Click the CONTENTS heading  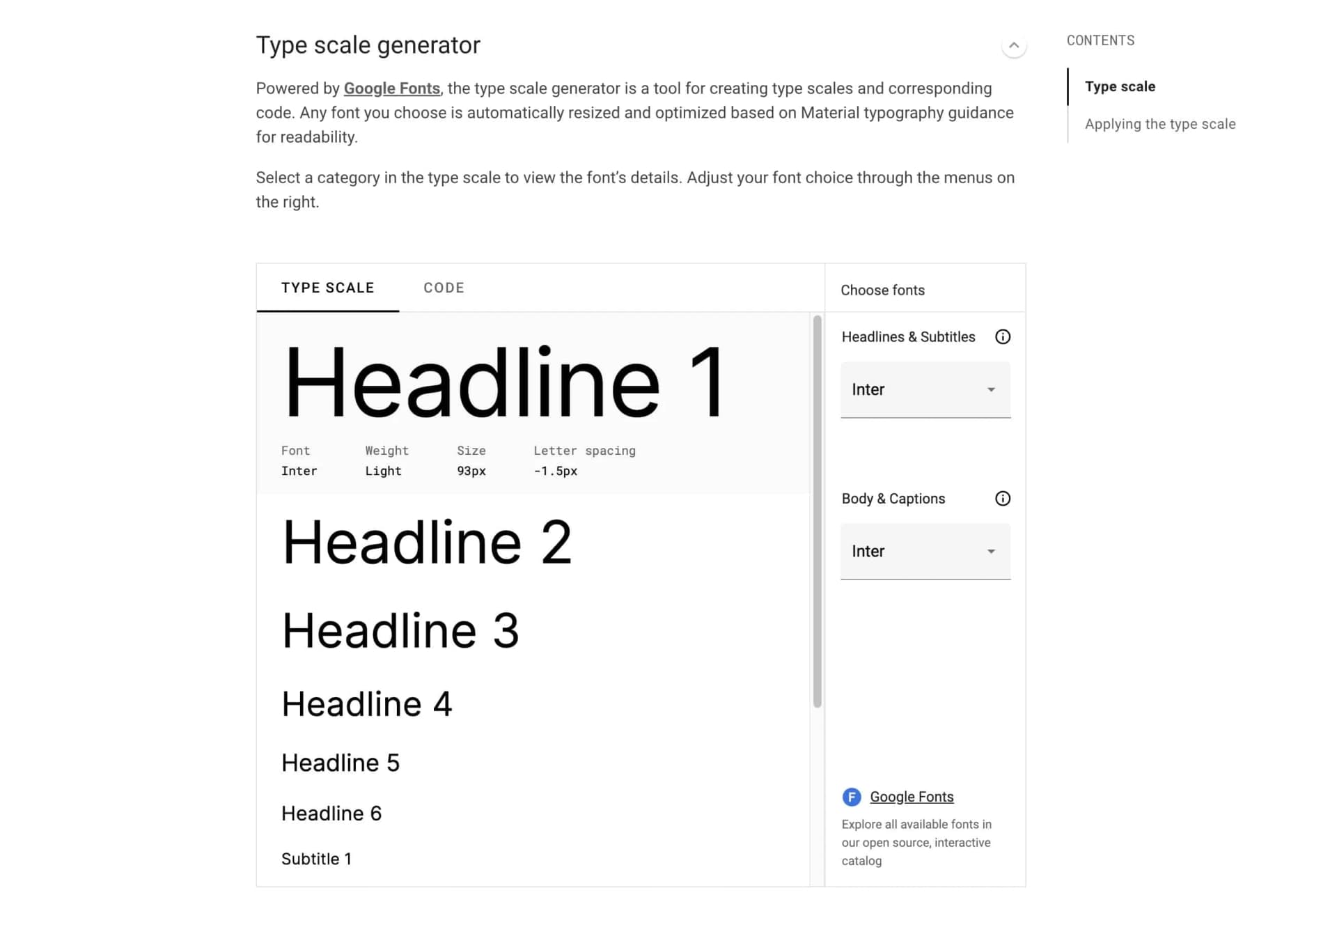pyautogui.click(x=1100, y=40)
